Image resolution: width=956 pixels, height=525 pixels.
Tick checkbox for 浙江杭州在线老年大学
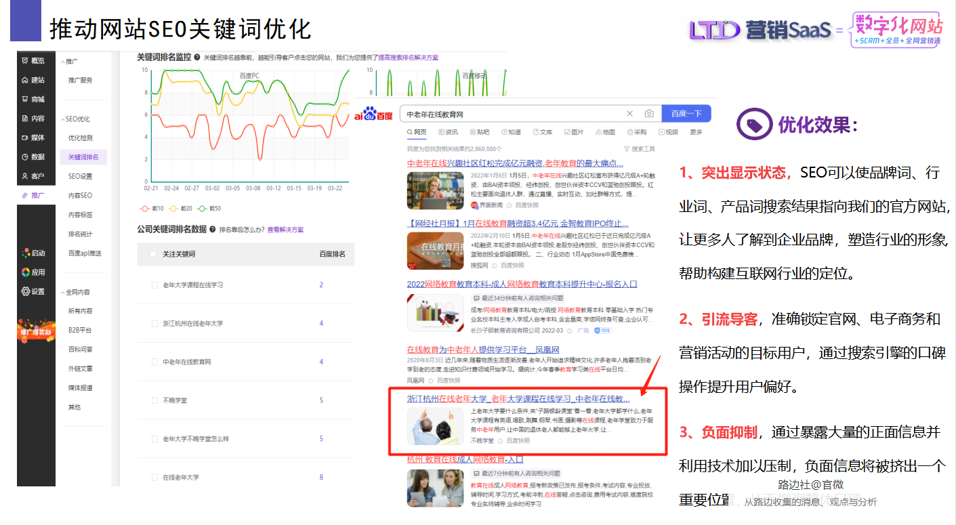(154, 324)
